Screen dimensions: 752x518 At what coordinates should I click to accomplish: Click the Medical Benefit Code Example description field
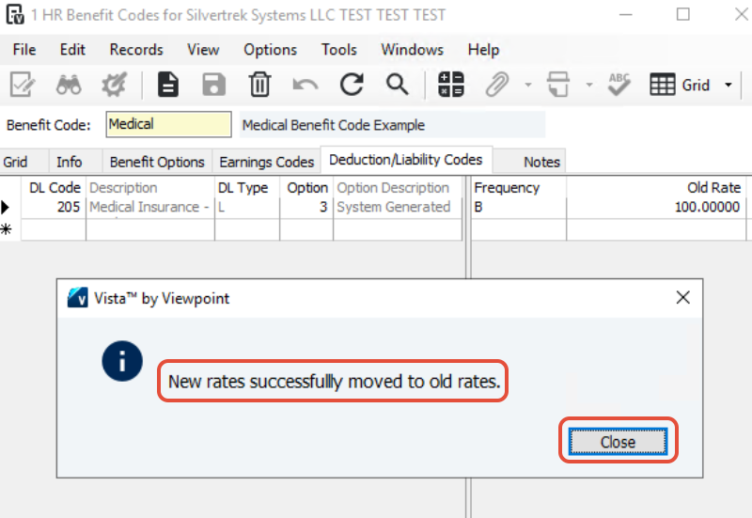click(392, 125)
